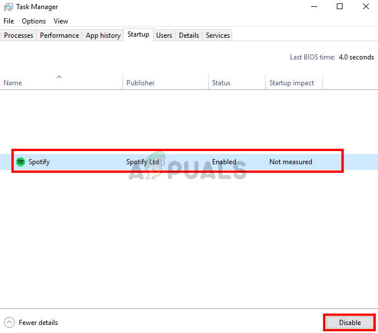Image resolution: width=378 pixels, height=333 pixels.
Task: Click the green Spotify app icon
Action: [21, 162]
